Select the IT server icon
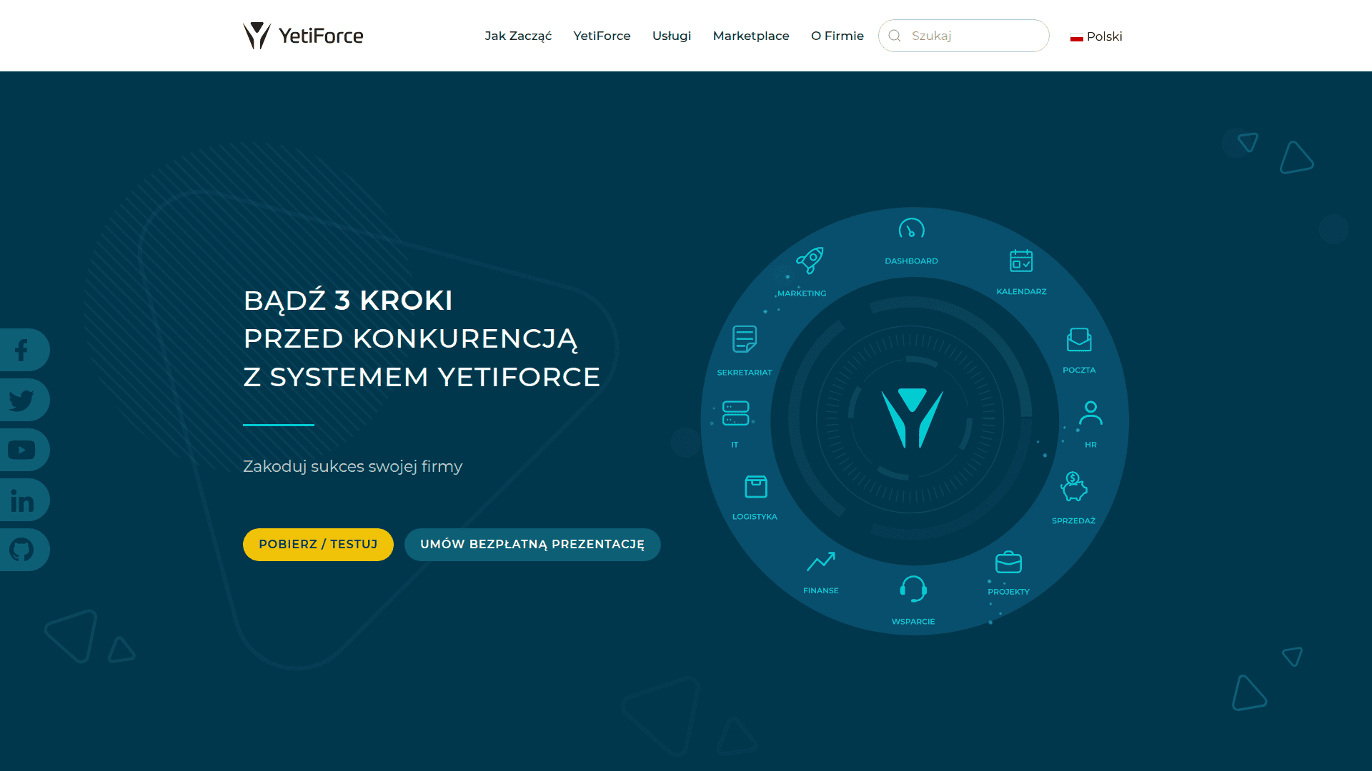The width and height of the screenshot is (1372, 771). point(735,413)
